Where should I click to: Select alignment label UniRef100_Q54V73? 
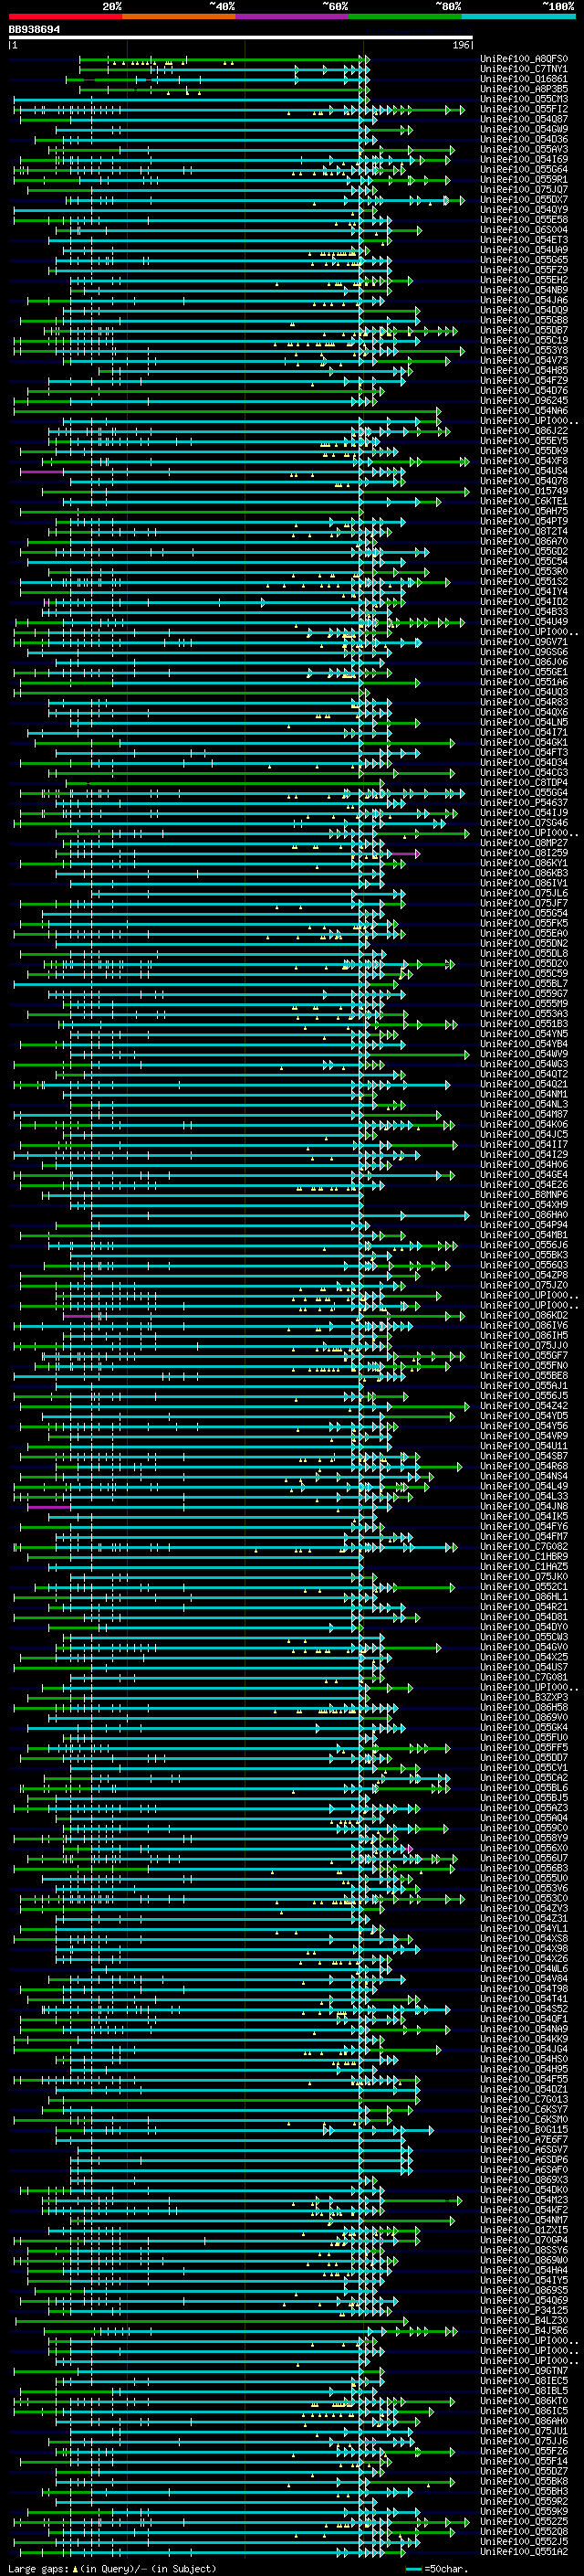point(524,360)
